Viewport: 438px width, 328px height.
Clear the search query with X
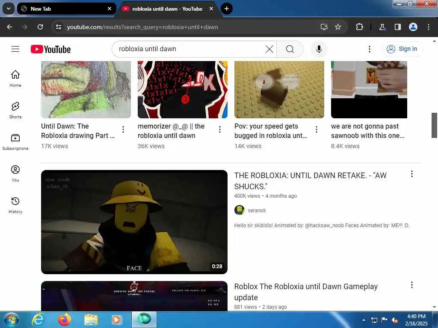click(269, 49)
